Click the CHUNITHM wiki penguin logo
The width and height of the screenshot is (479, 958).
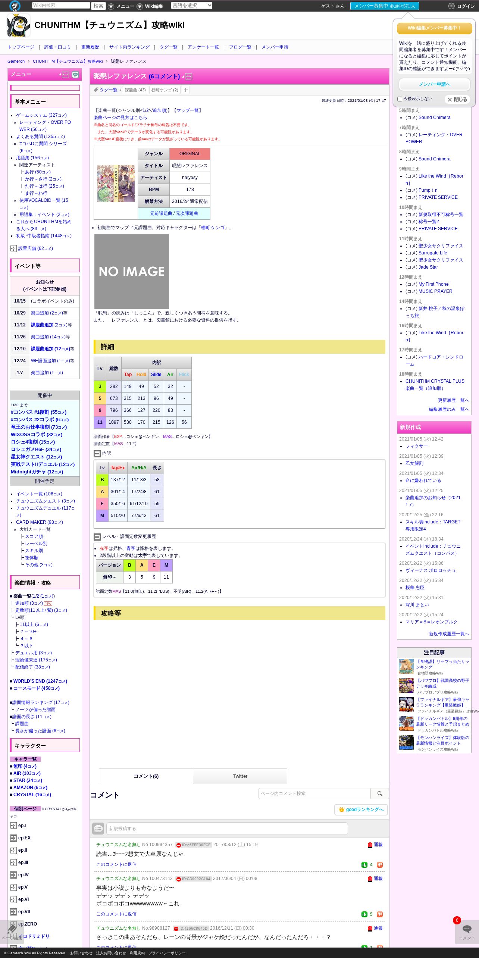(x=18, y=25)
